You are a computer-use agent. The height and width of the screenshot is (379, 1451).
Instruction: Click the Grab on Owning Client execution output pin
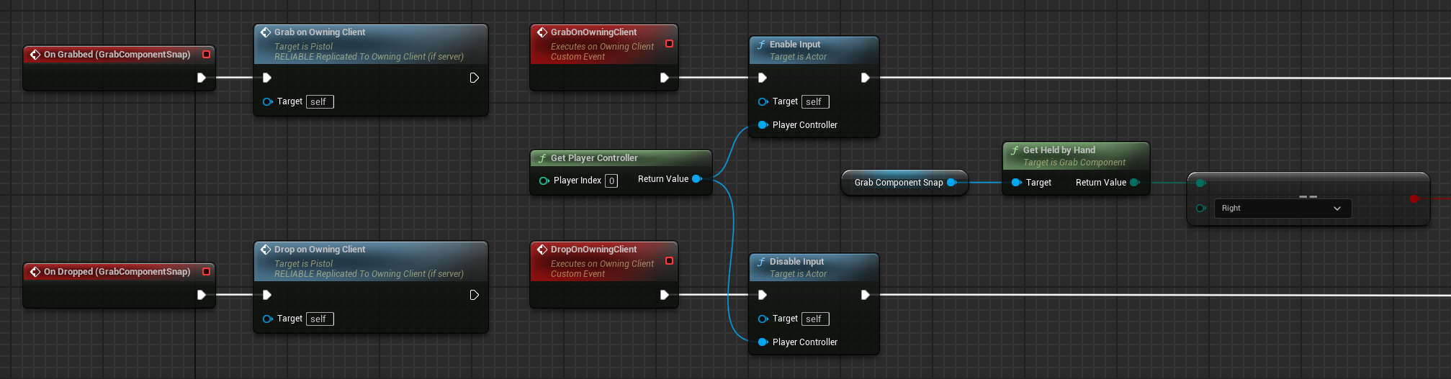point(475,78)
